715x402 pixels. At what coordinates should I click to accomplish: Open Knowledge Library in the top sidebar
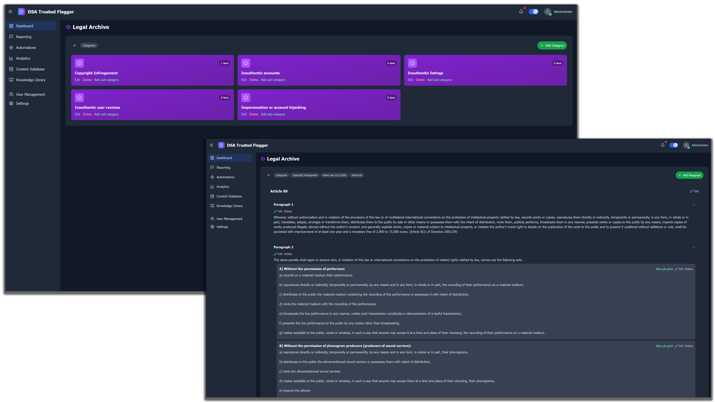click(x=31, y=80)
